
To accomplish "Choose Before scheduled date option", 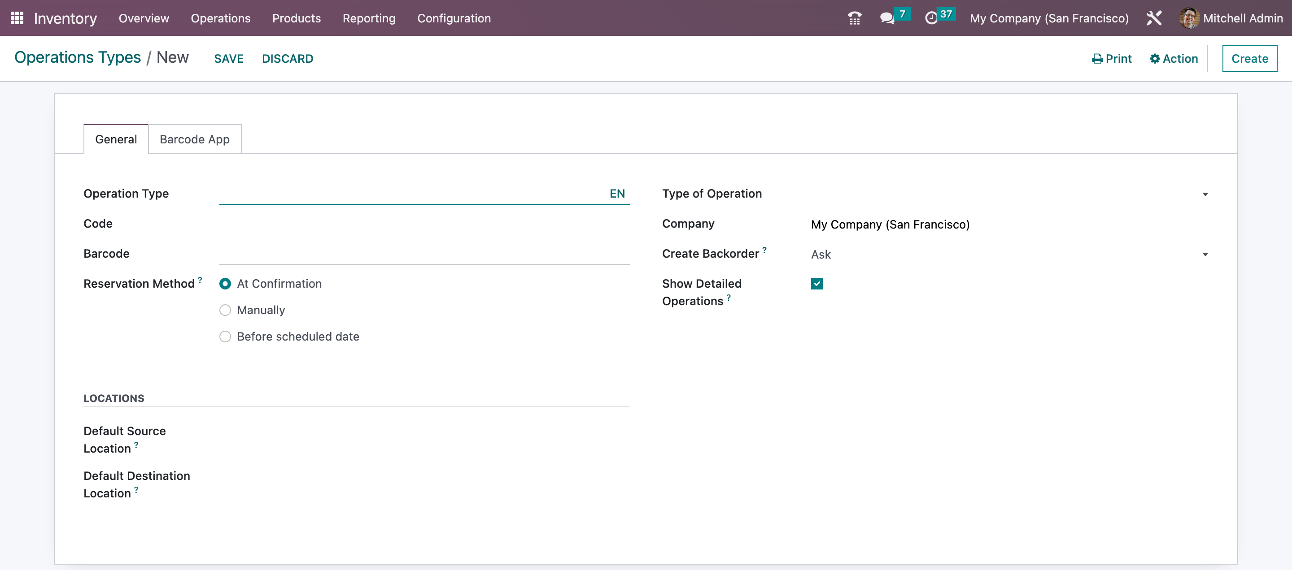I will pos(225,337).
